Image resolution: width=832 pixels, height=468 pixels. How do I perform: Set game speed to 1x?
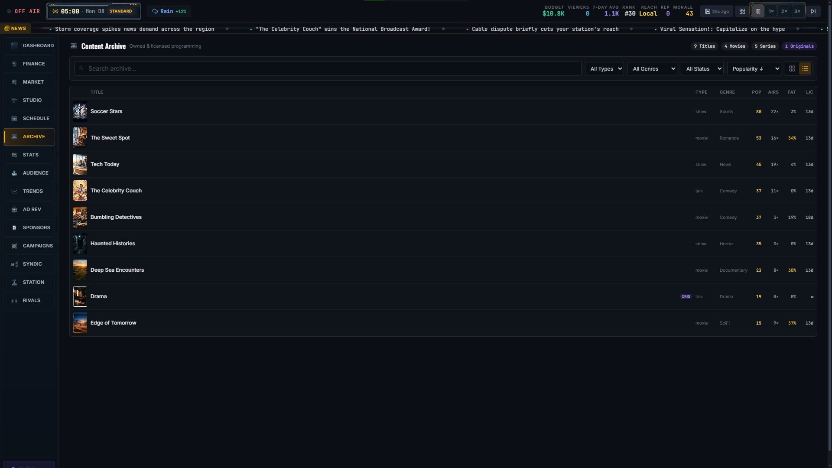coord(771,11)
